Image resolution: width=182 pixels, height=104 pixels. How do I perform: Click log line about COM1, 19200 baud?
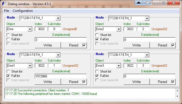[x=51, y=94]
